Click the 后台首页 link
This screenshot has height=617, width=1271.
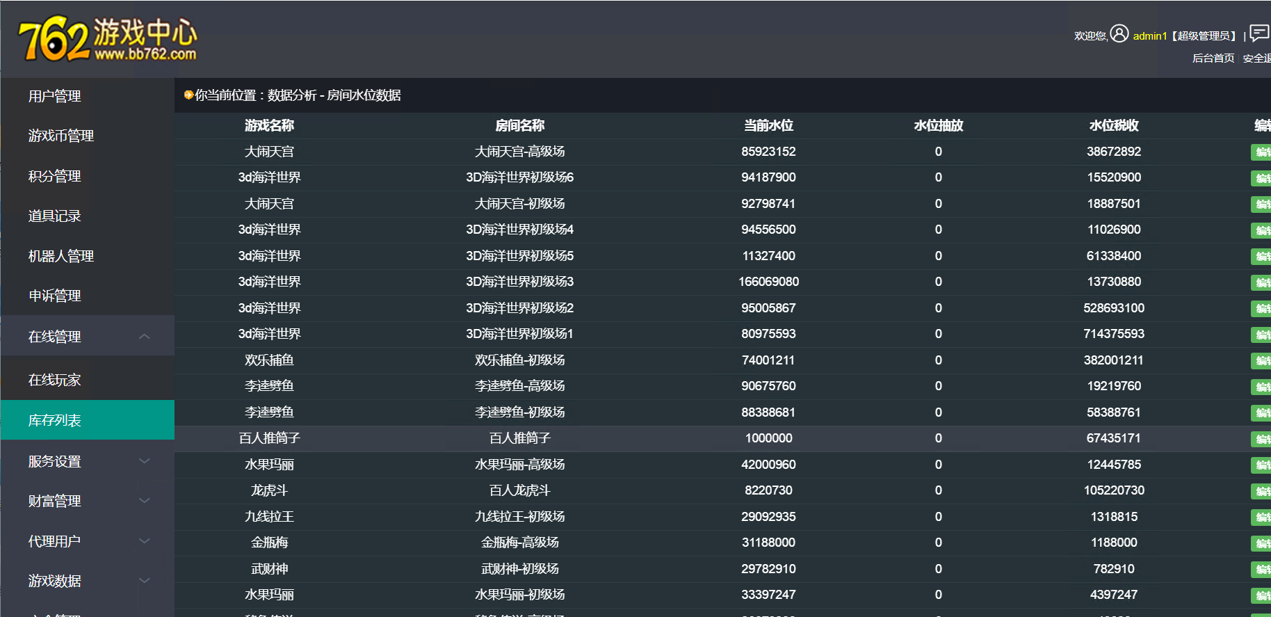(x=1213, y=58)
